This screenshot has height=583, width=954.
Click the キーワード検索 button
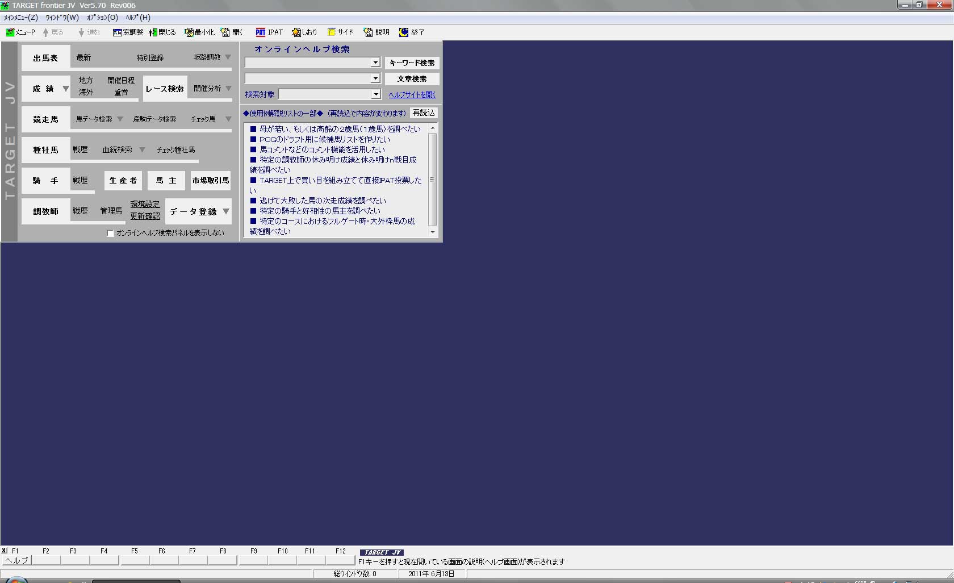pyautogui.click(x=412, y=63)
